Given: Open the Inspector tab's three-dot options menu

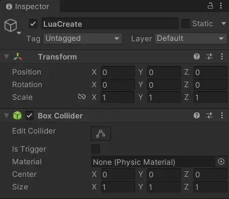Looking at the screenshot, I should (x=221, y=6).
